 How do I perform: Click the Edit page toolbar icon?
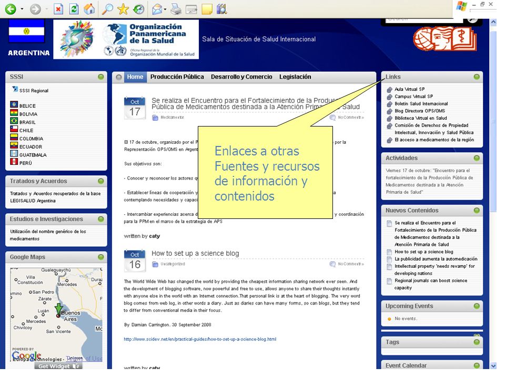(x=191, y=9)
